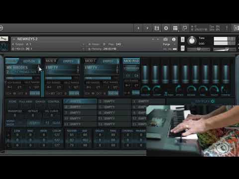Image resolution: width=239 pixels, height=179 pixels.
Task: Open the three-dot menu in the top toolbar
Action: (x=227, y=28)
